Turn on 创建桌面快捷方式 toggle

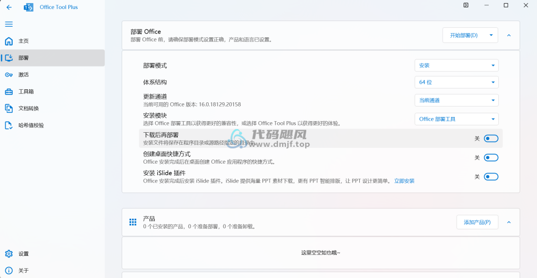pos(491,157)
